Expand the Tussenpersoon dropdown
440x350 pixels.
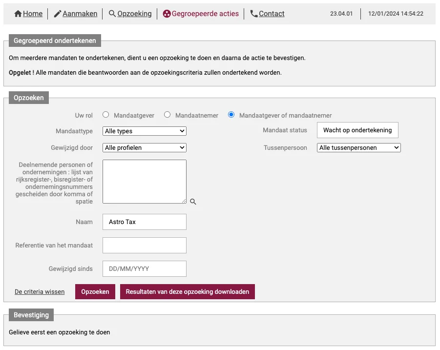click(x=358, y=147)
